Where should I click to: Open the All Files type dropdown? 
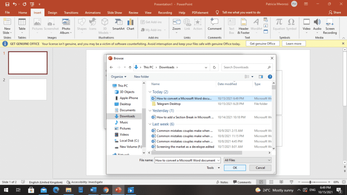(247, 160)
